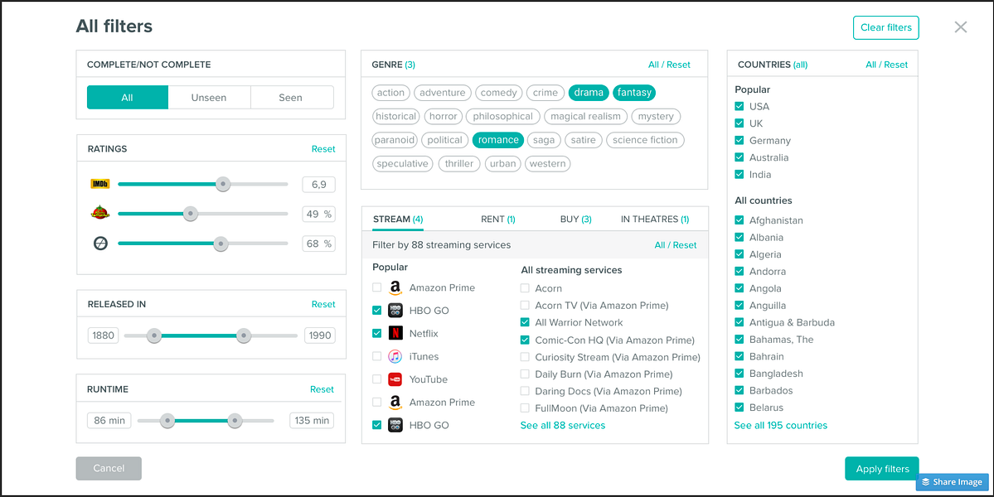The width and height of the screenshot is (994, 497).
Task: Select the Unseen option
Action: pyautogui.click(x=209, y=98)
